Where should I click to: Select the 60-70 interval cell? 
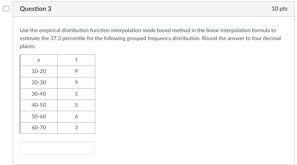[38, 128]
